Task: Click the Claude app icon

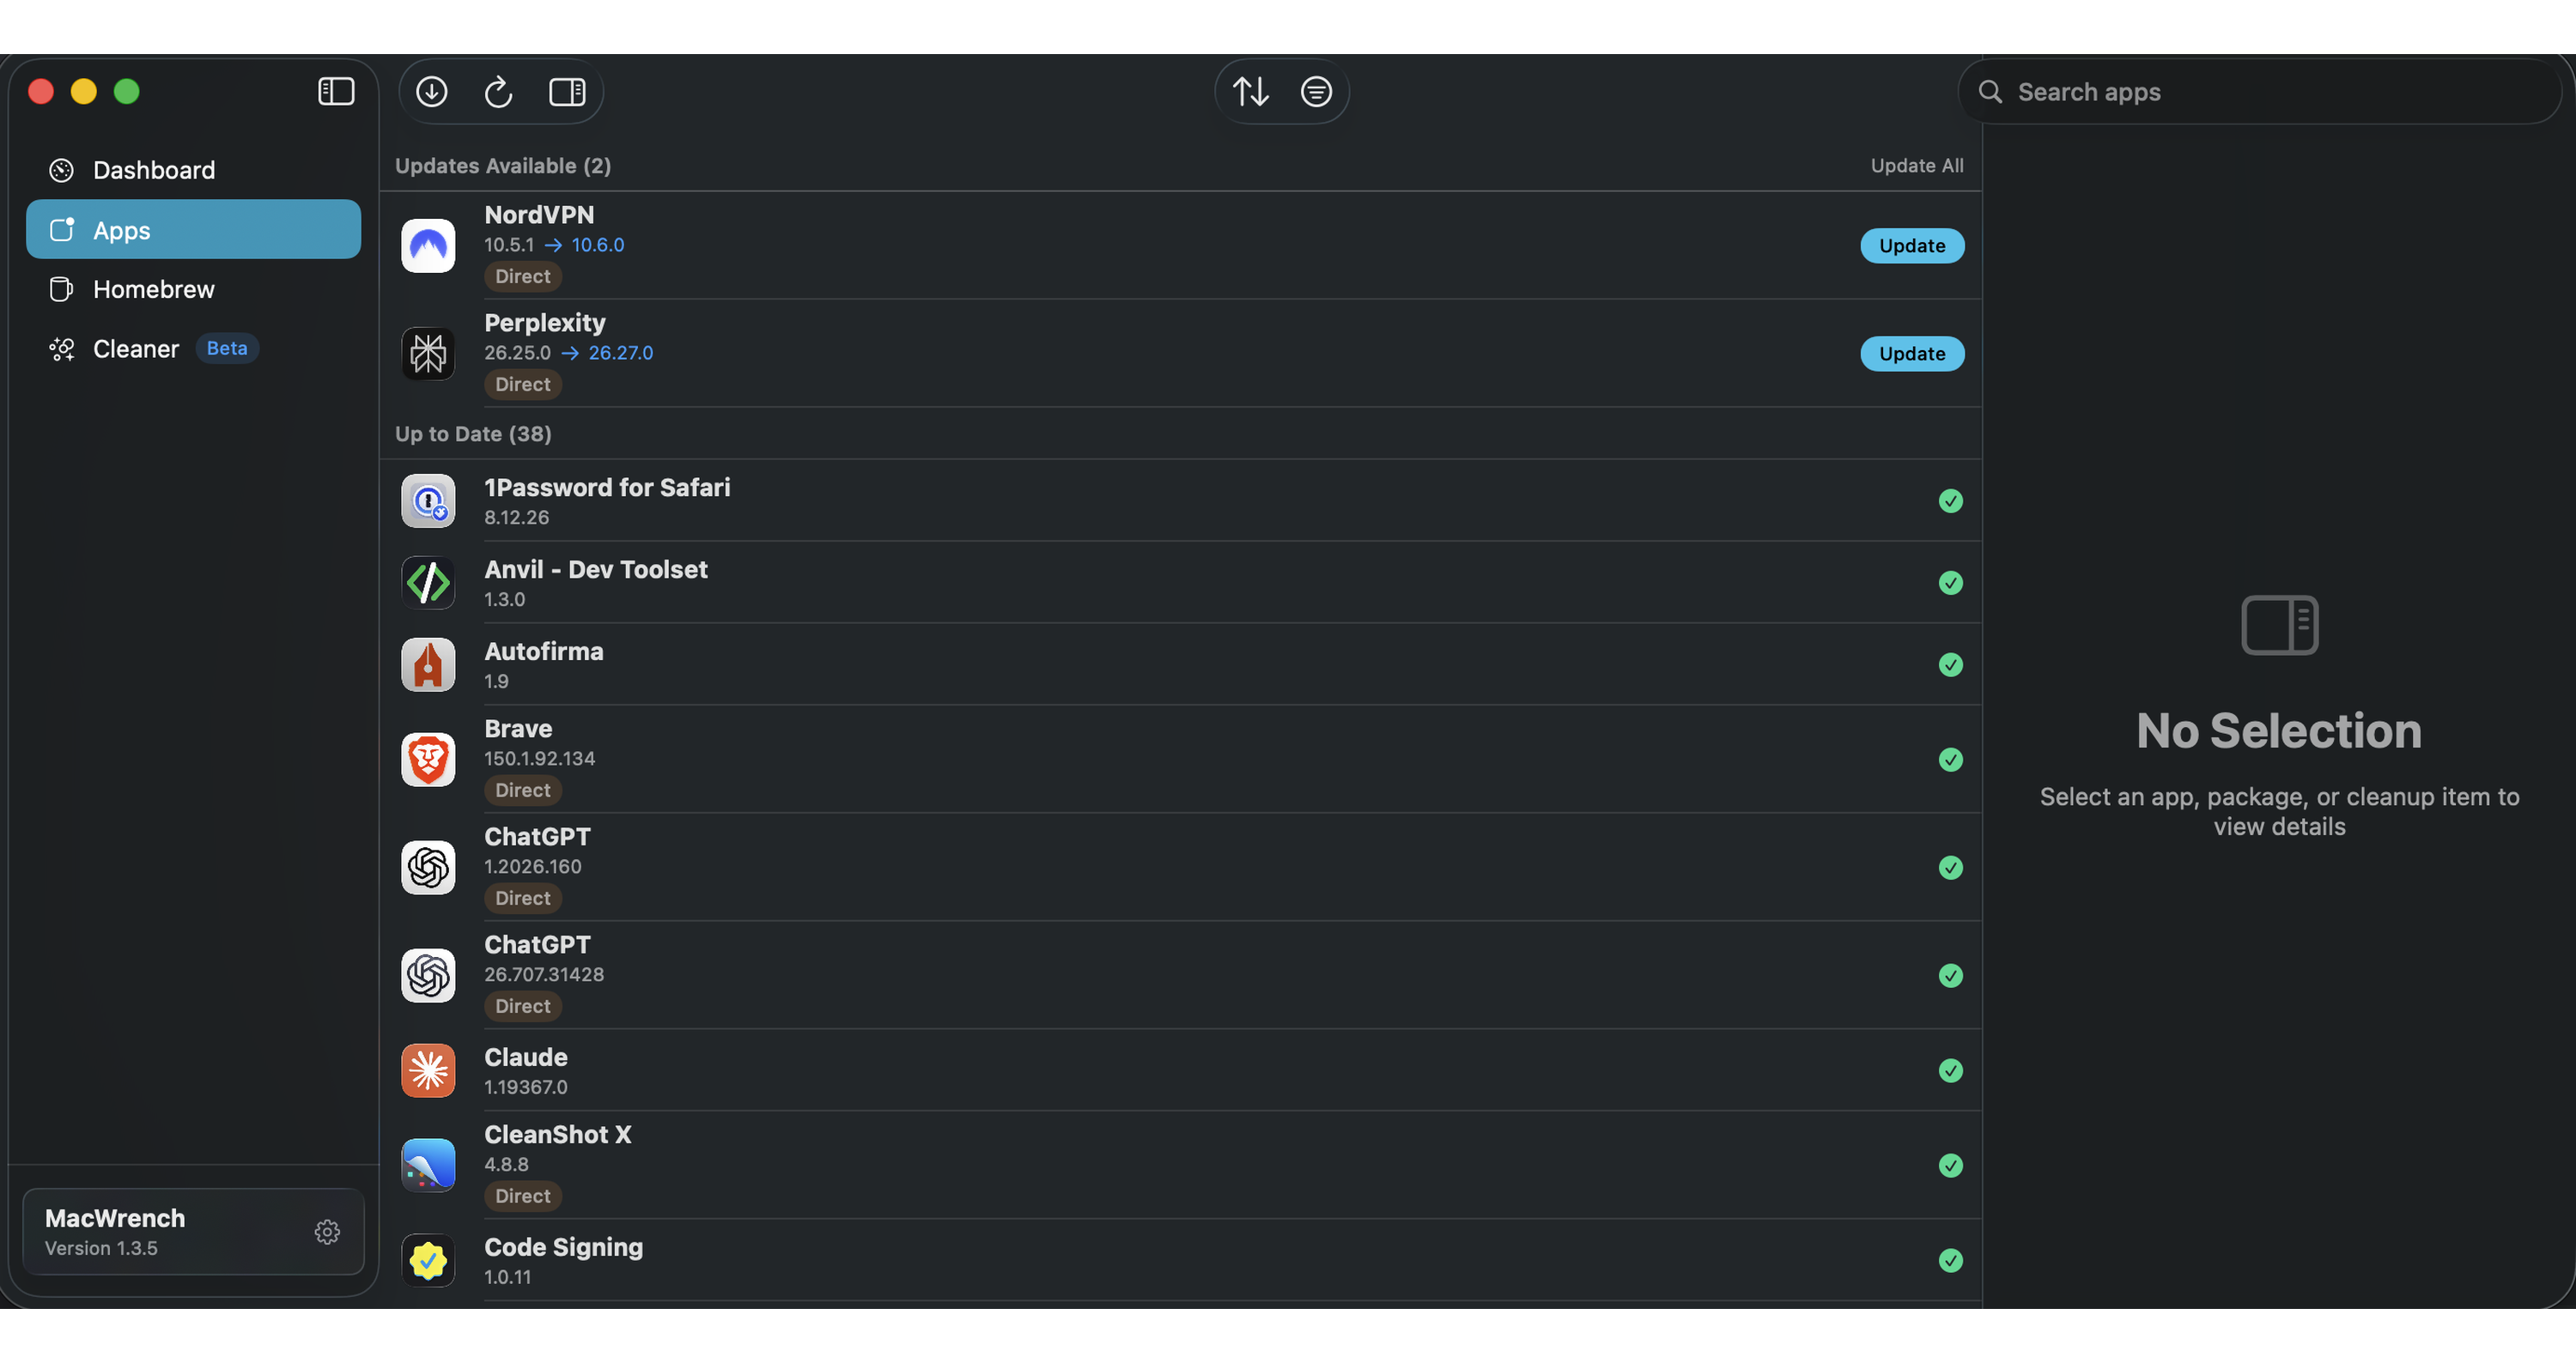Action: [428, 1070]
